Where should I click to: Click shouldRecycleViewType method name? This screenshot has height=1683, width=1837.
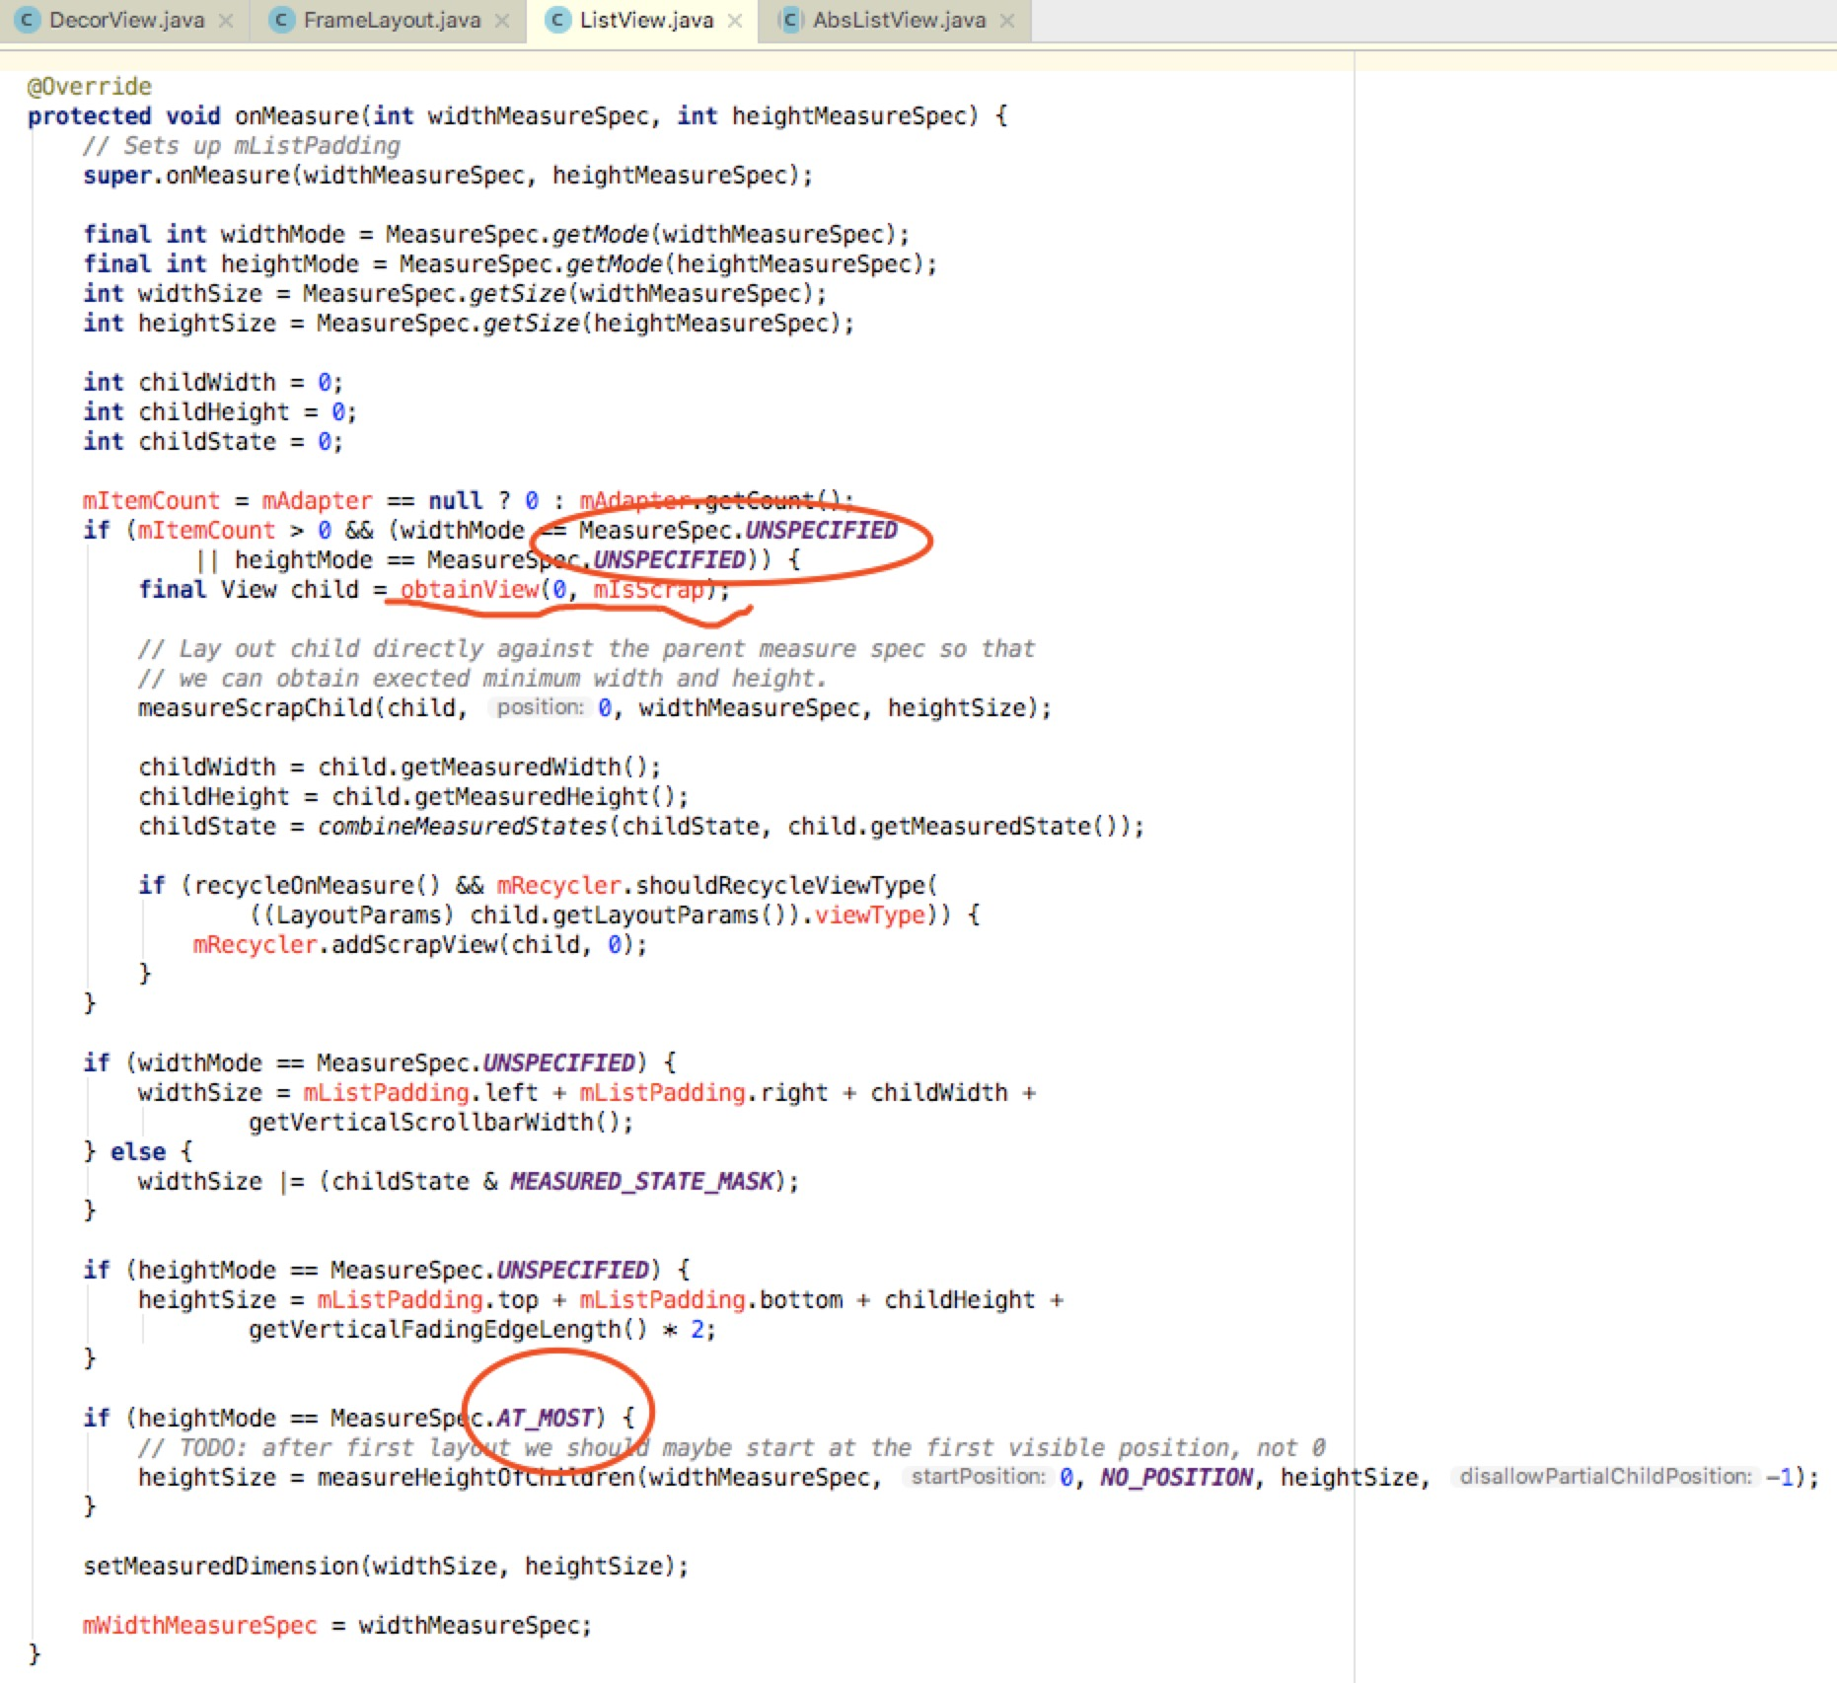point(780,886)
